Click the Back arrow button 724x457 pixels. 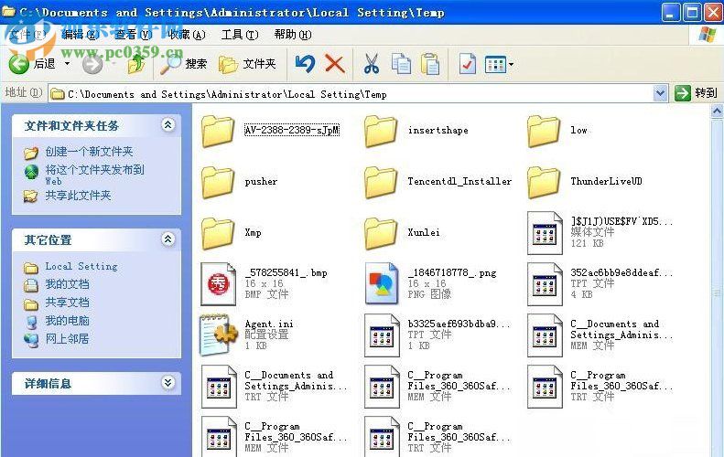coord(18,64)
